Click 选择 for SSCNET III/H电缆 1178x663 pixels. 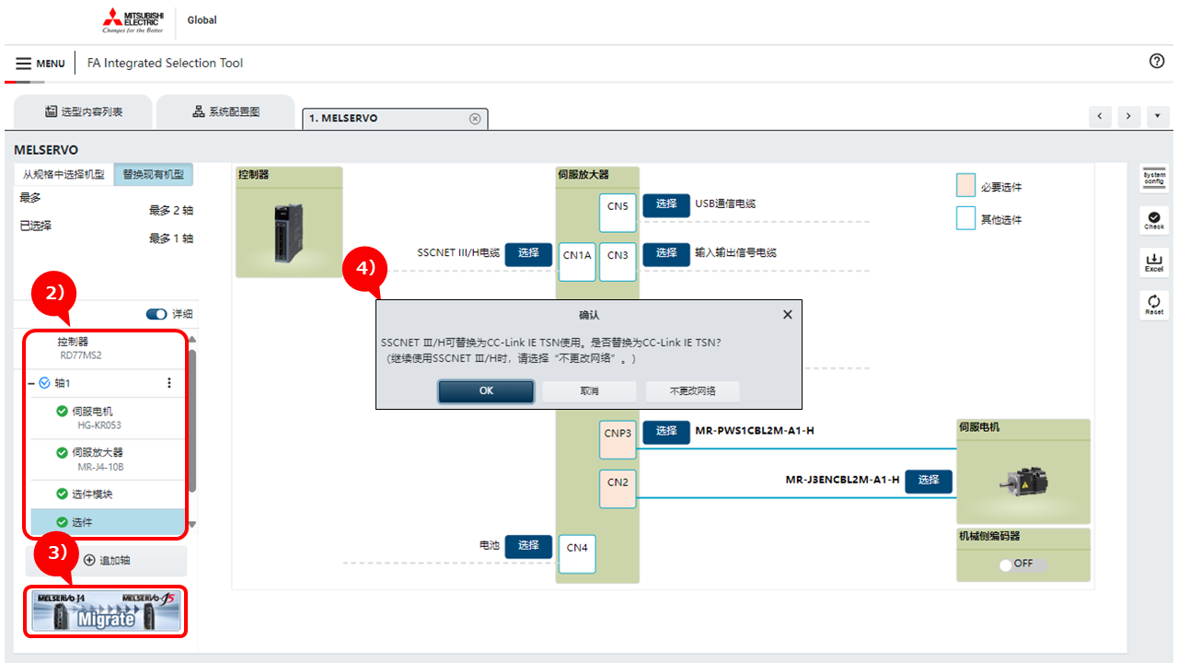click(528, 253)
